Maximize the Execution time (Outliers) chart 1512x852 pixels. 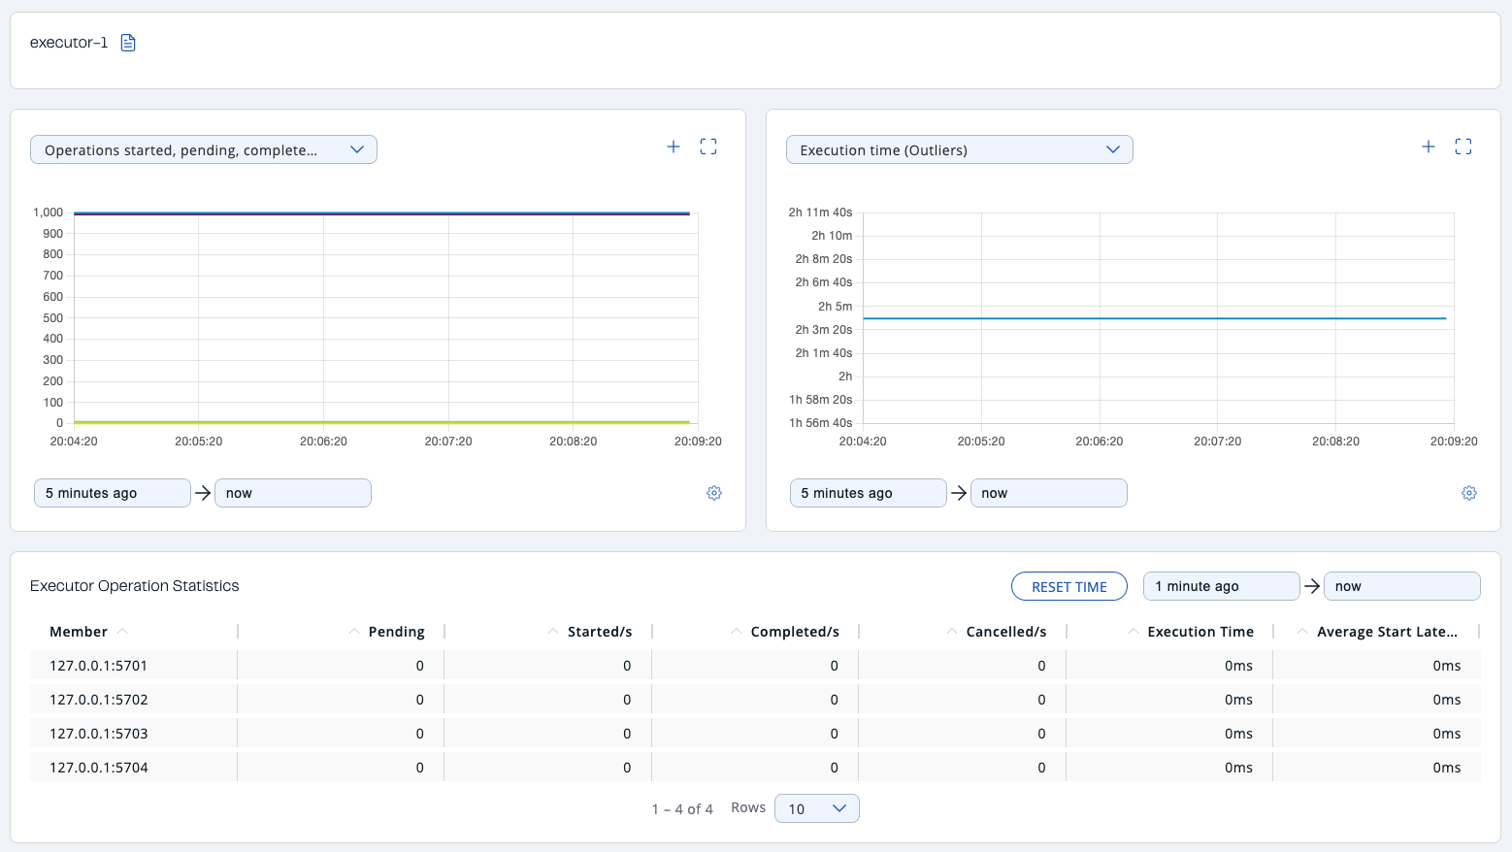point(1463,146)
